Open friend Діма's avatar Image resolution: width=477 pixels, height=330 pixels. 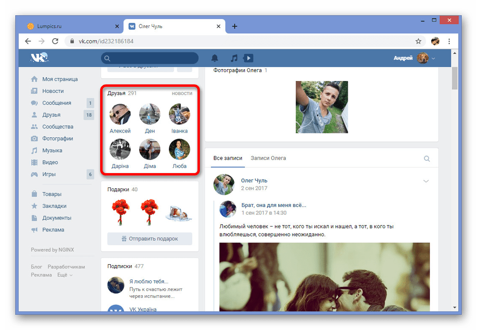point(150,149)
